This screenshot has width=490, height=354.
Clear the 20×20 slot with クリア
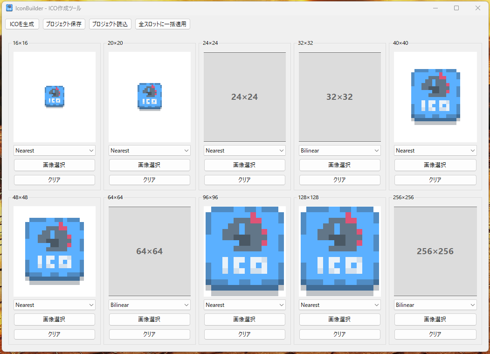click(150, 180)
